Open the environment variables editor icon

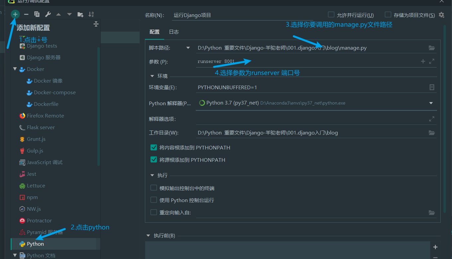(x=432, y=87)
